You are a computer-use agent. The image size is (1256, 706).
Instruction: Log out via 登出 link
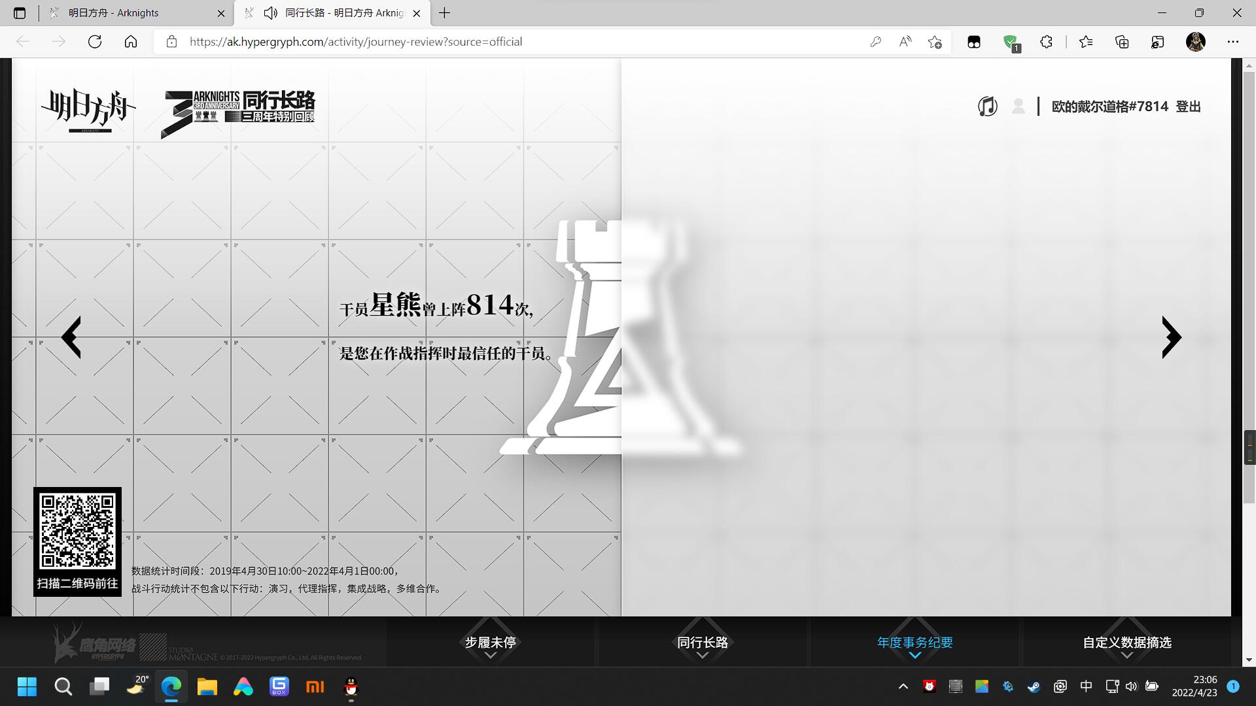click(x=1188, y=107)
